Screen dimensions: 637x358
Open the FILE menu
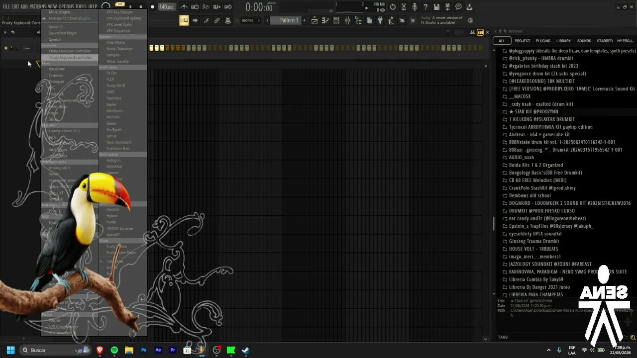[x=6, y=6]
